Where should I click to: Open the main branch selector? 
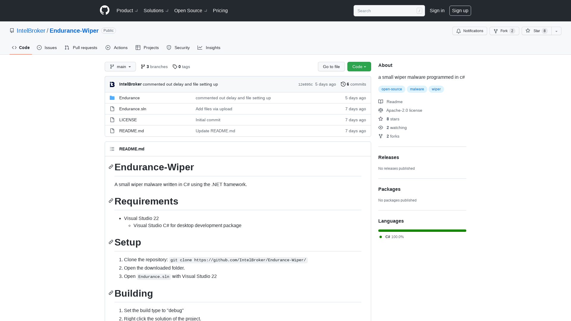pyautogui.click(x=120, y=67)
